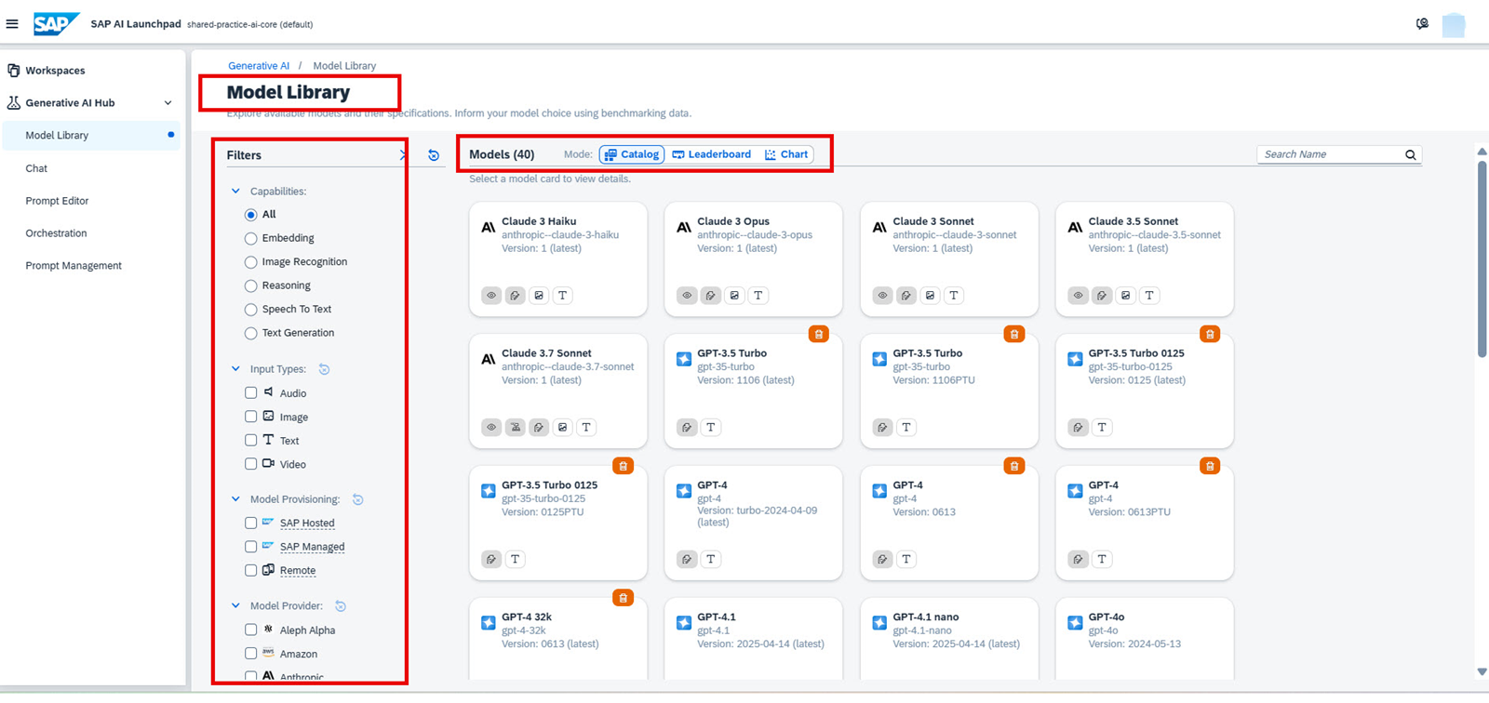Check the Aleph Alpha provider checkbox
Viewport: 1489px width, 703px height.
click(251, 630)
